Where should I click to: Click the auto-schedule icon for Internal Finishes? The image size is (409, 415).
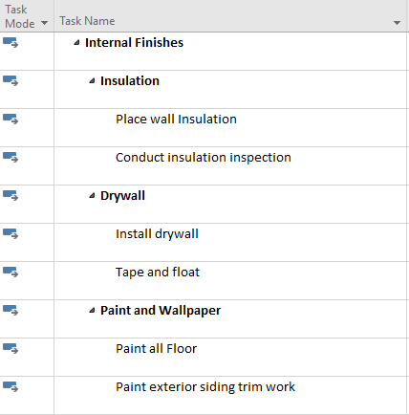11,42
